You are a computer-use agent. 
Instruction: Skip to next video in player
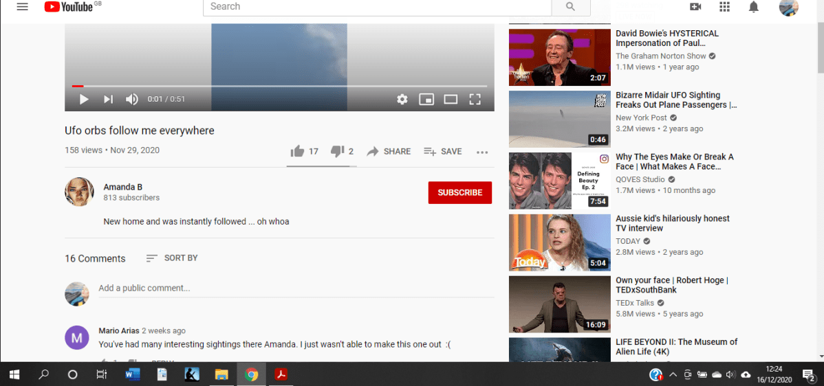click(x=108, y=100)
